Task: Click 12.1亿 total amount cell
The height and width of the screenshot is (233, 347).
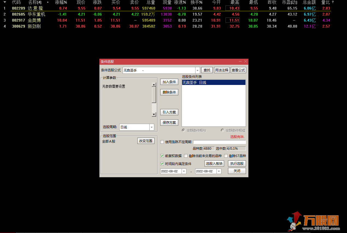Action: [309, 26]
